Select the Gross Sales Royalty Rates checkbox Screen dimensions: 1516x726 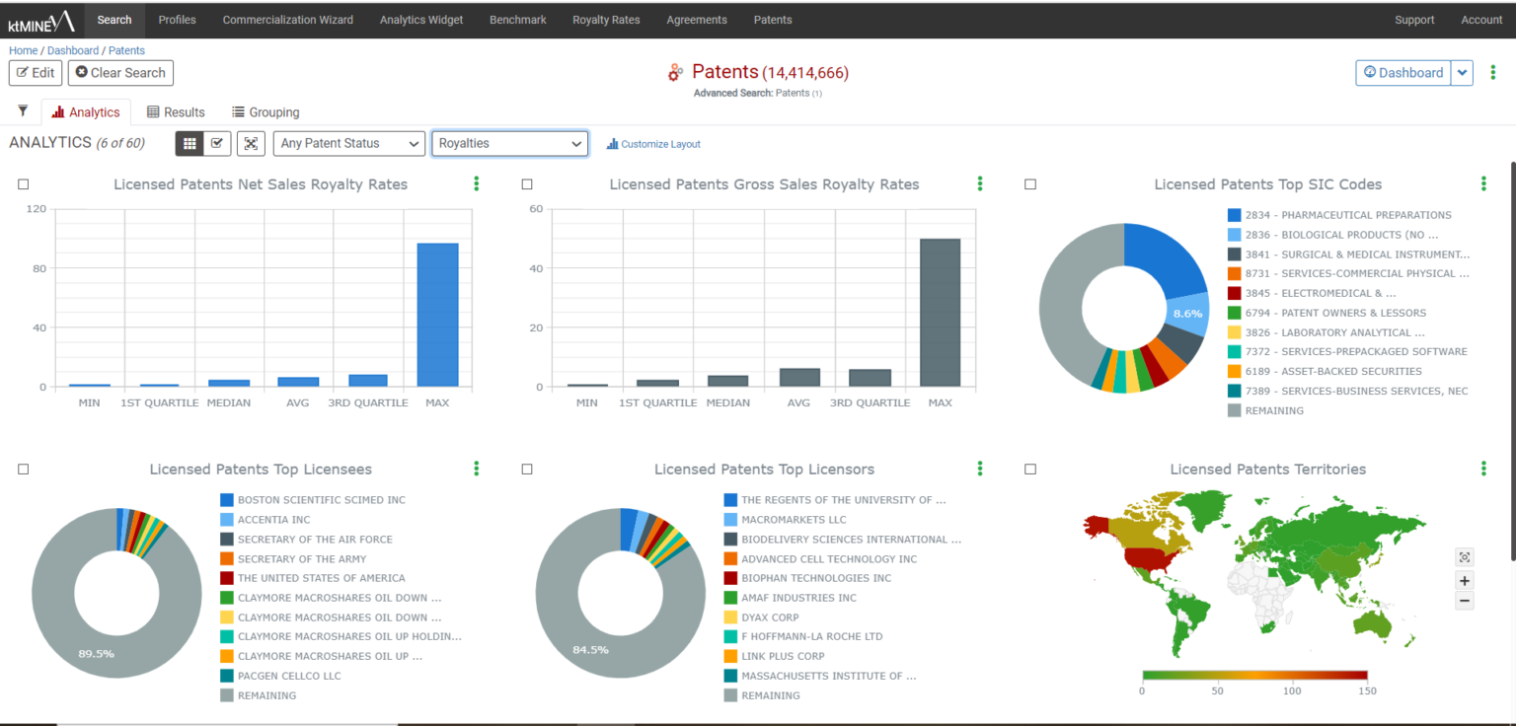(526, 183)
